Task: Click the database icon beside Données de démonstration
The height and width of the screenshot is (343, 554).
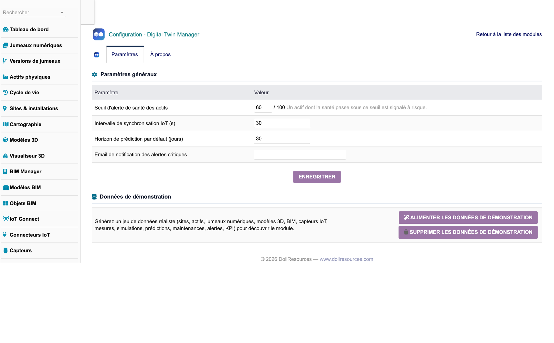Action: point(94,197)
